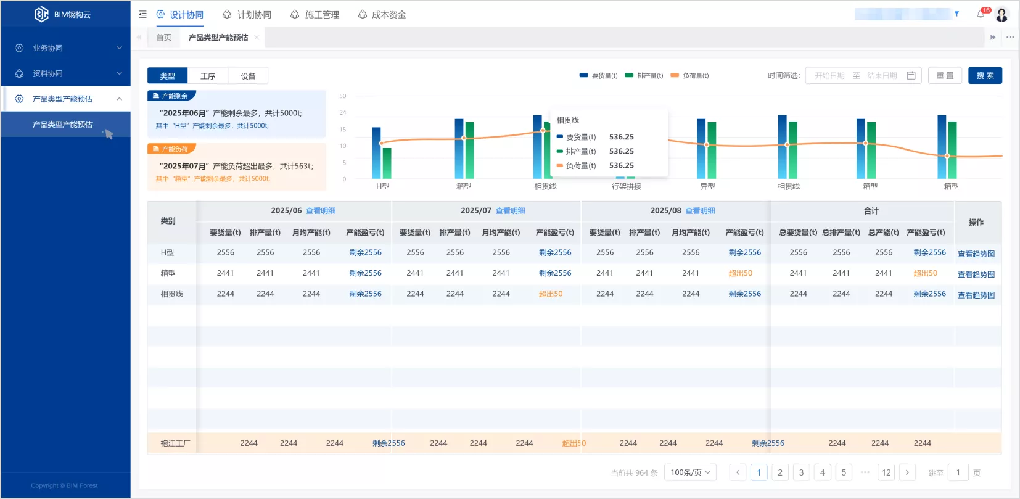Toggle the 负荷量(t) legend series
Screen dimensions: 1020x499
coord(689,75)
